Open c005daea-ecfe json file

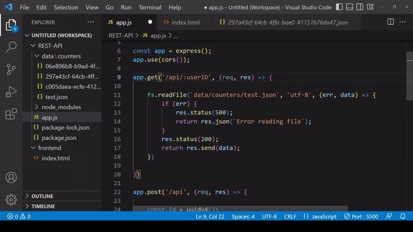click(x=73, y=87)
